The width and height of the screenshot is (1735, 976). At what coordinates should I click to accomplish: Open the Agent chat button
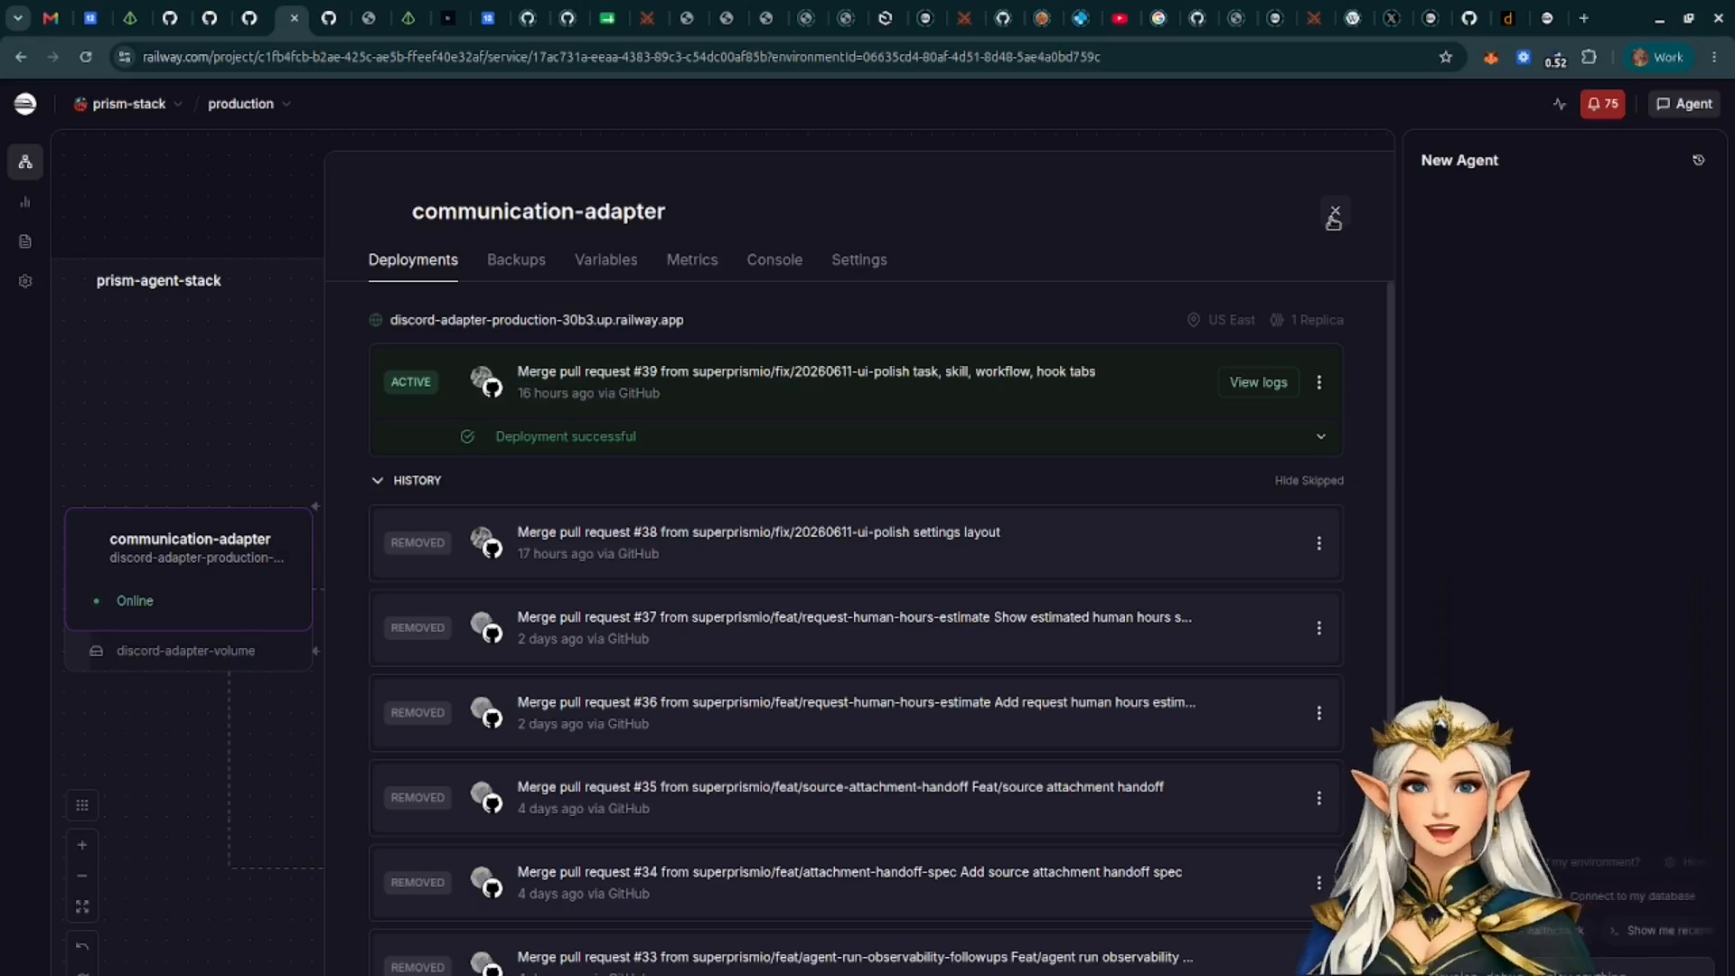coord(1684,104)
